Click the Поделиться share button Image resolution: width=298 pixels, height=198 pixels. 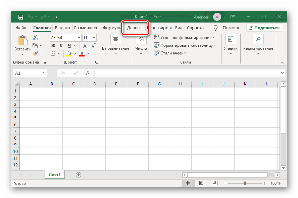(264, 28)
